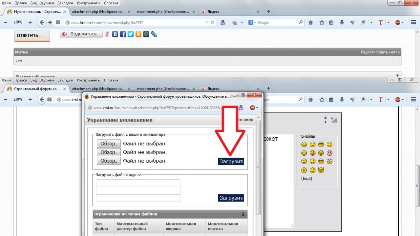Click the ОТВЕТИТЬ button
The image size is (420, 236).
click(x=32, y=36)
